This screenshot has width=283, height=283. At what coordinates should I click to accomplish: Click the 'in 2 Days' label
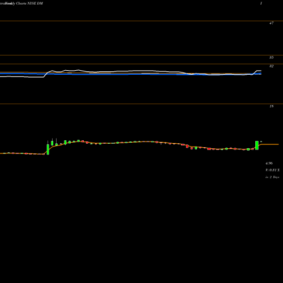(x=272, y=177)
